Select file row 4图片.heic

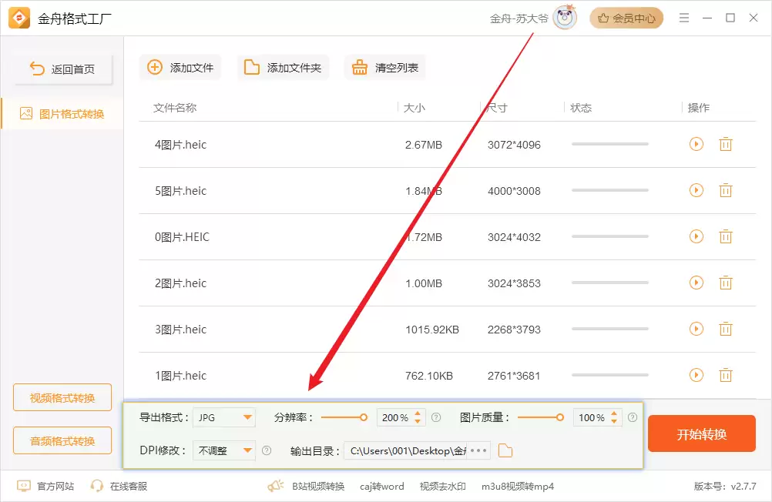(x=447, y=144)
